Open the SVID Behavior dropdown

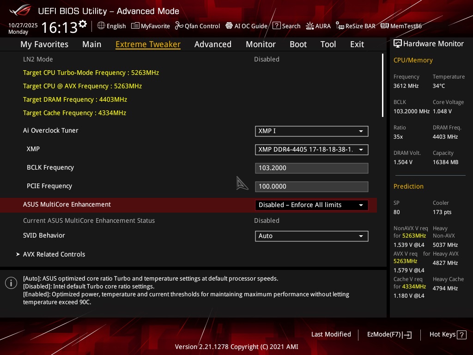312,236
